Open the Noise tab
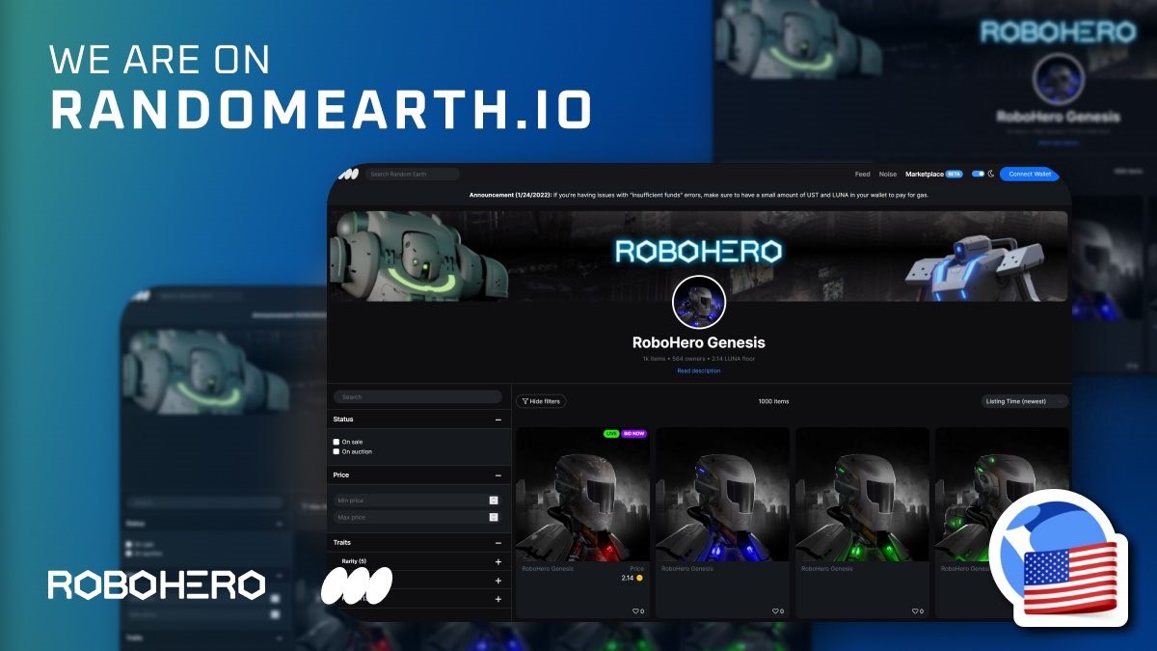Image resolution: width=1157 pixels, height=651 pixels. [888, 175]
